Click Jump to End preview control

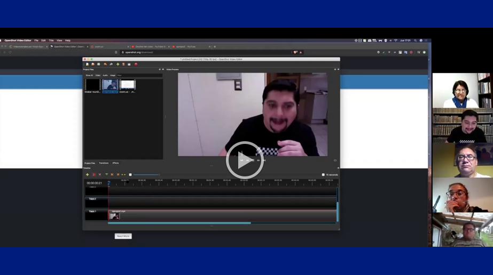pos(264,160)
